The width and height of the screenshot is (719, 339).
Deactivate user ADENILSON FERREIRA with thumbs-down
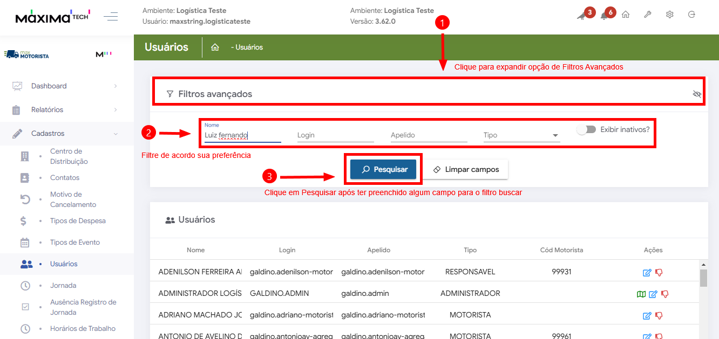coord(659,273)
